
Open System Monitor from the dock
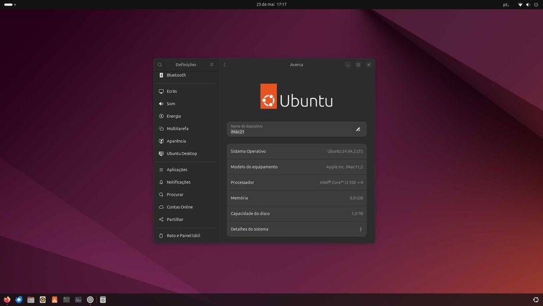[x=78, y=300]
